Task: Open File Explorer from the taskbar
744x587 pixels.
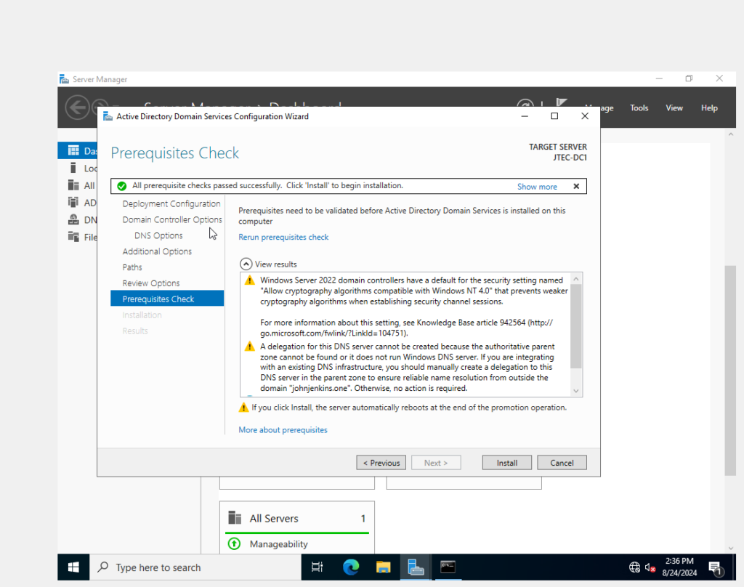Action: (383, 567)
